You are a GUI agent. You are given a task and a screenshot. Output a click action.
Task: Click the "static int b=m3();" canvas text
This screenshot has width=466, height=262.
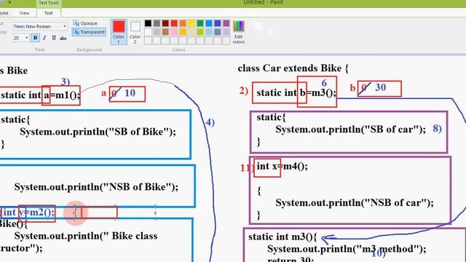[296, 93]
